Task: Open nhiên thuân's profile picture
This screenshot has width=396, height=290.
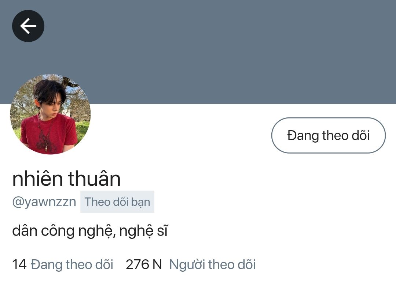Action: (x=50, y=114)
